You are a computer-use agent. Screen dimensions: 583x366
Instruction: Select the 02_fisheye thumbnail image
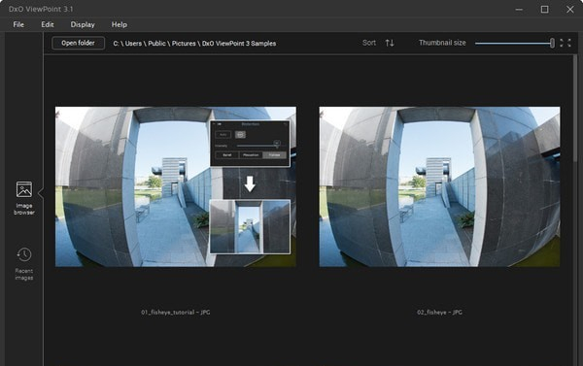point(439,187)
